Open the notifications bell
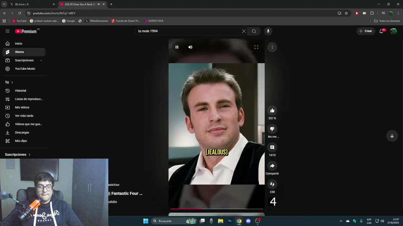Image resolution: width=403 pixels, height=226 pixels. [381, 31]
